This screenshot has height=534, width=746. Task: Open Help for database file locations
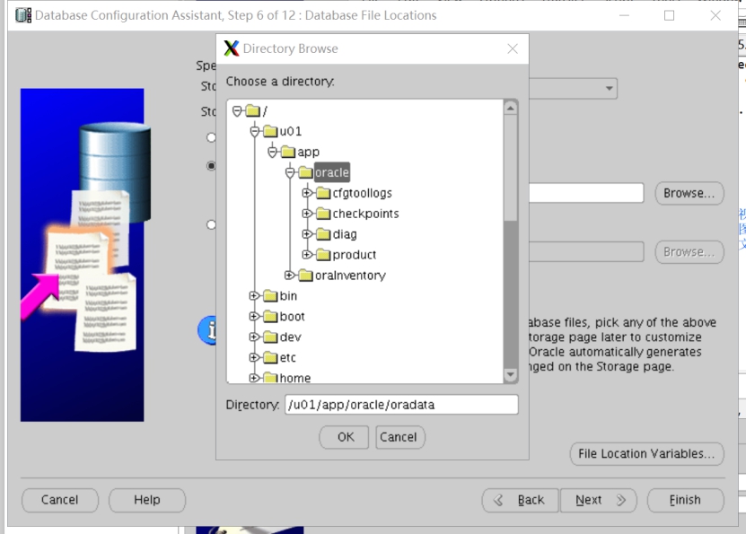(146, 500)
